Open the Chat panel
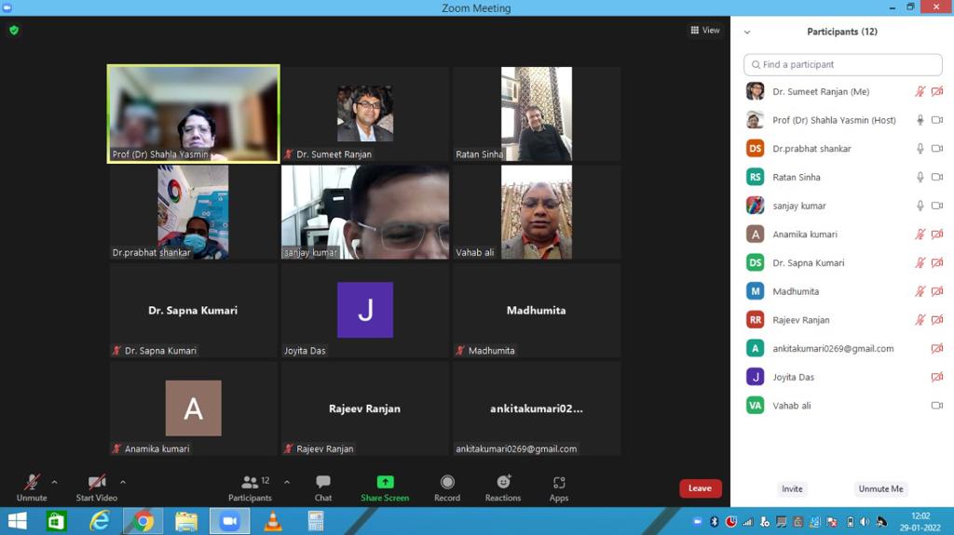 point(323,487)
